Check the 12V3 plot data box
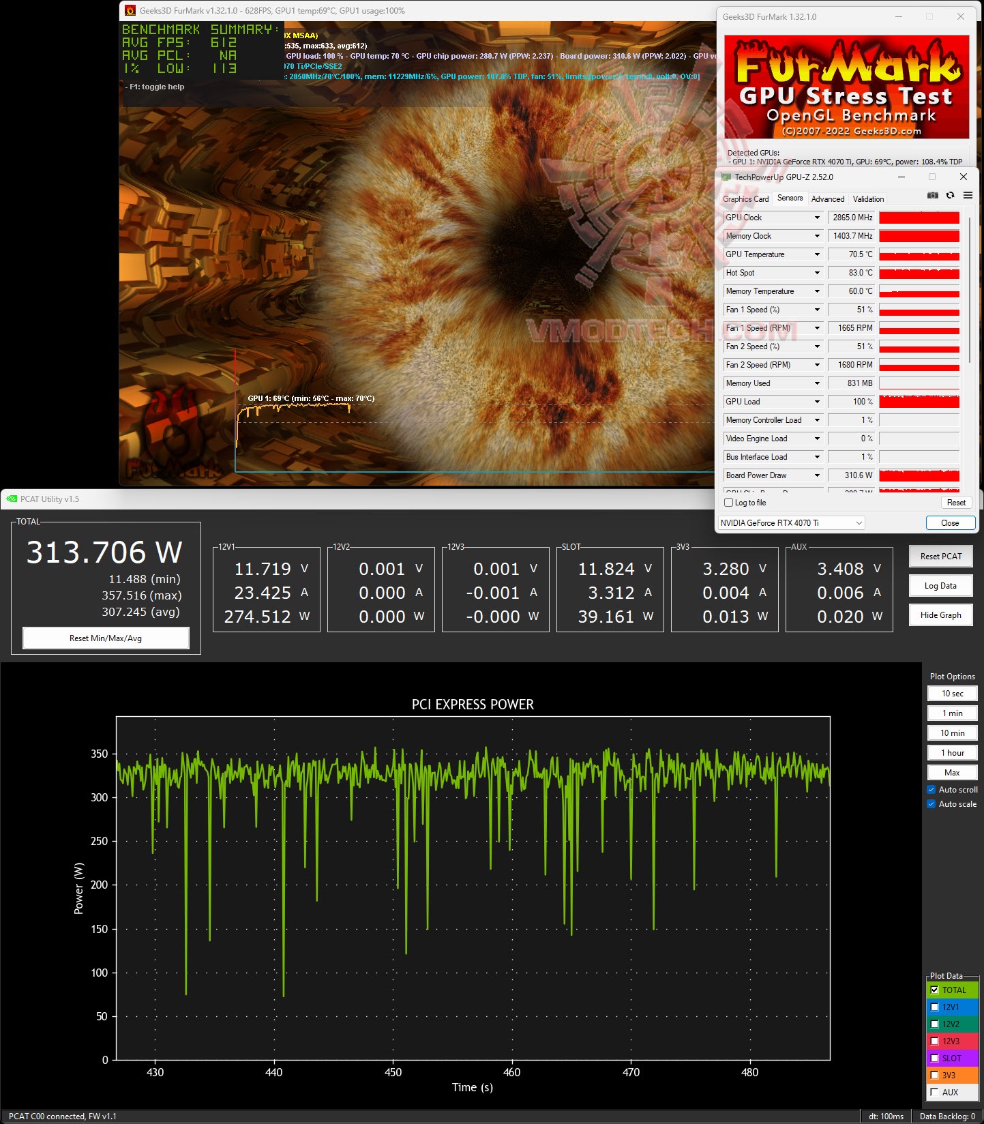 pyautogui.click(x=934, y=1041)
